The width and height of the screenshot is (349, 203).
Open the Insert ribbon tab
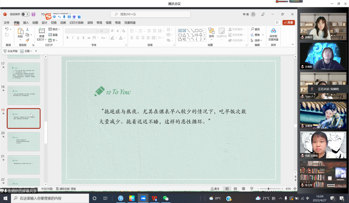click(26, 23)
